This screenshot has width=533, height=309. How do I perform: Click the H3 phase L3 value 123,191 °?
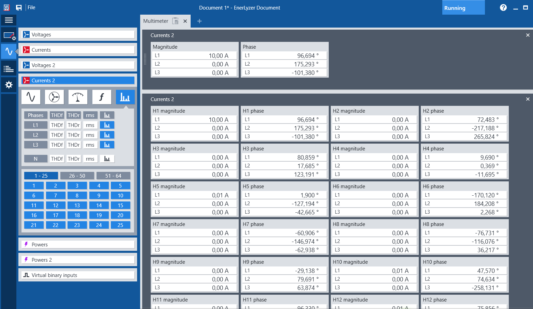(x=306, y=175)
